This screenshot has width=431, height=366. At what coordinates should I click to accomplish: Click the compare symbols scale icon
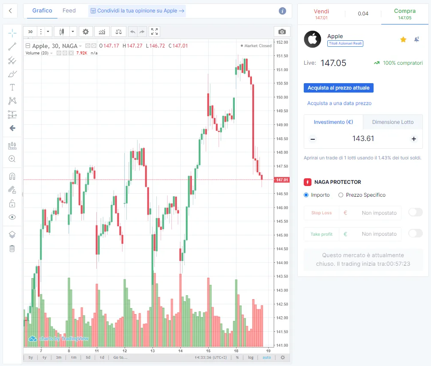119,32
